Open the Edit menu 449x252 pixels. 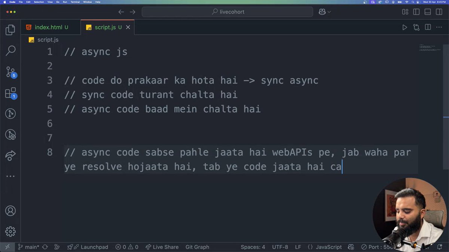(28, 2)
